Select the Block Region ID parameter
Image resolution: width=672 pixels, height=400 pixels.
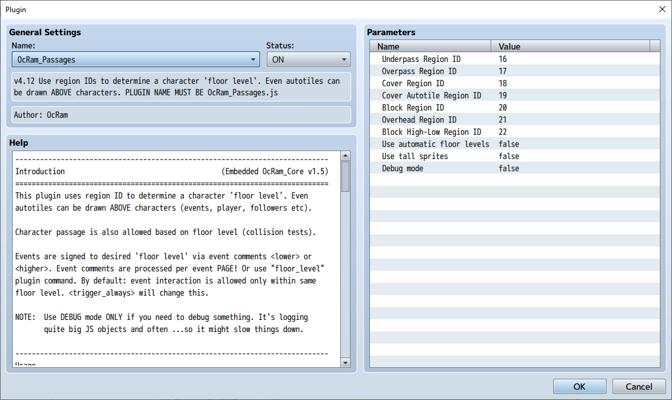click(x=515, y=107)
